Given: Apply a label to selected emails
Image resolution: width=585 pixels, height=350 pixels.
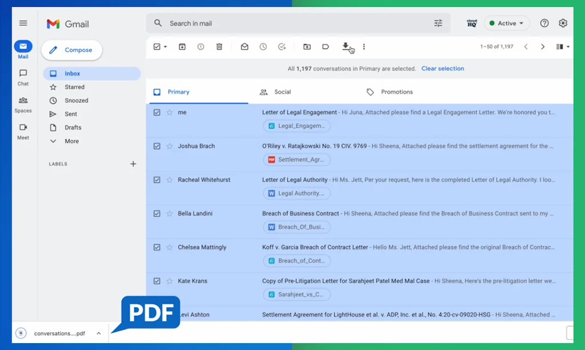Looking at the screenshot, I should (326, 47).
